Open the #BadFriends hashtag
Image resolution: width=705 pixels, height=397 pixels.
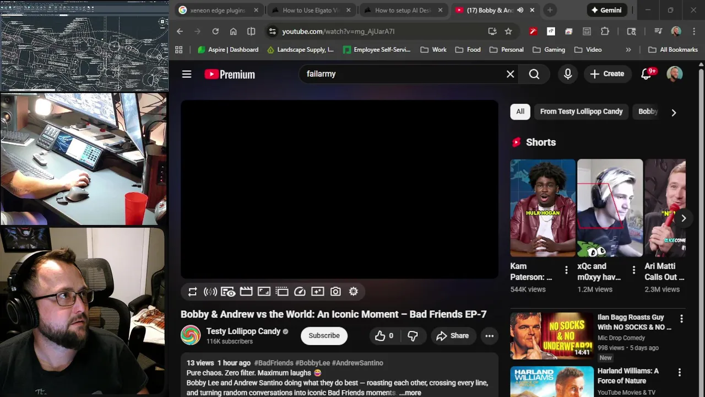(273, 363)
